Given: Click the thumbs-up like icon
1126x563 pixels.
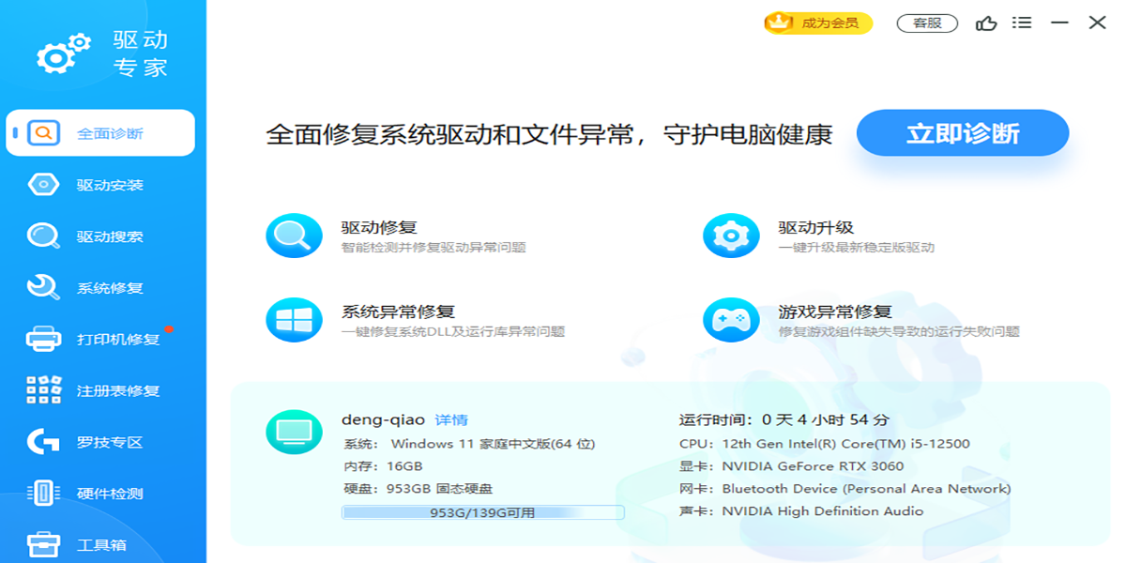Looking at the screenshot, I should (x=986, y=23).
